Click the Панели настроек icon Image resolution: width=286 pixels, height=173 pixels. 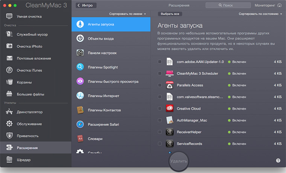pos(80,53)
